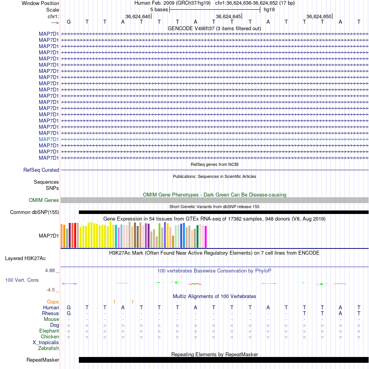Click the Layered H3K27Ac track label
Viewport: 369px width, 369px height.
coord(25,259)
